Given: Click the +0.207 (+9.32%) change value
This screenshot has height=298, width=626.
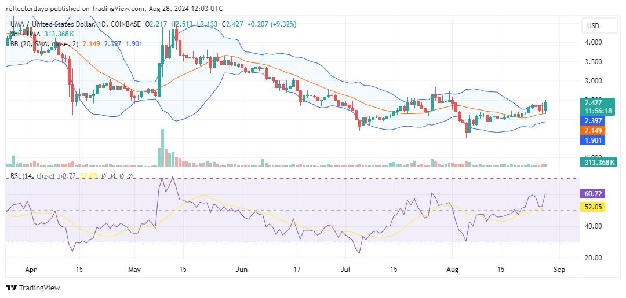Looking at the screenshot, I should tap(271, 24).
